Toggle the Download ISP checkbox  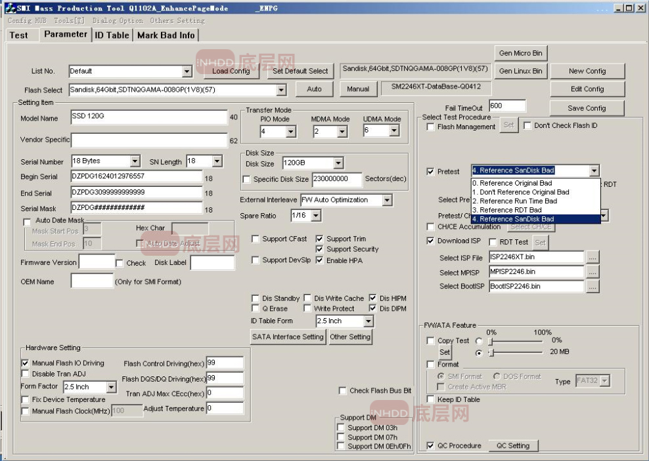pyautogui.click(x=430, y=241)
